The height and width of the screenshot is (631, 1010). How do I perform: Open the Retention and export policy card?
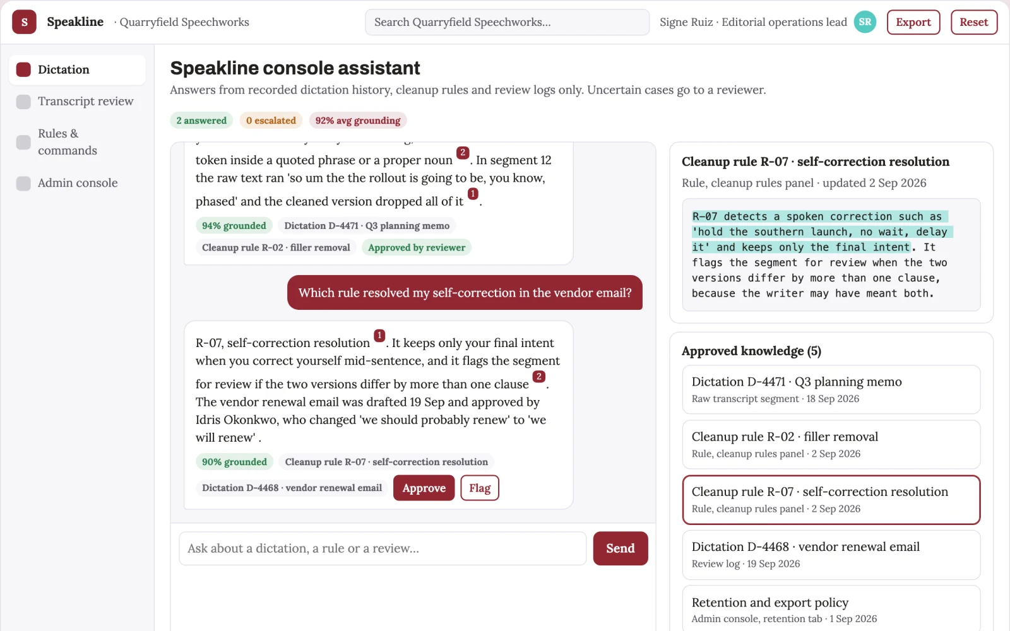click(x=831, y=608)
